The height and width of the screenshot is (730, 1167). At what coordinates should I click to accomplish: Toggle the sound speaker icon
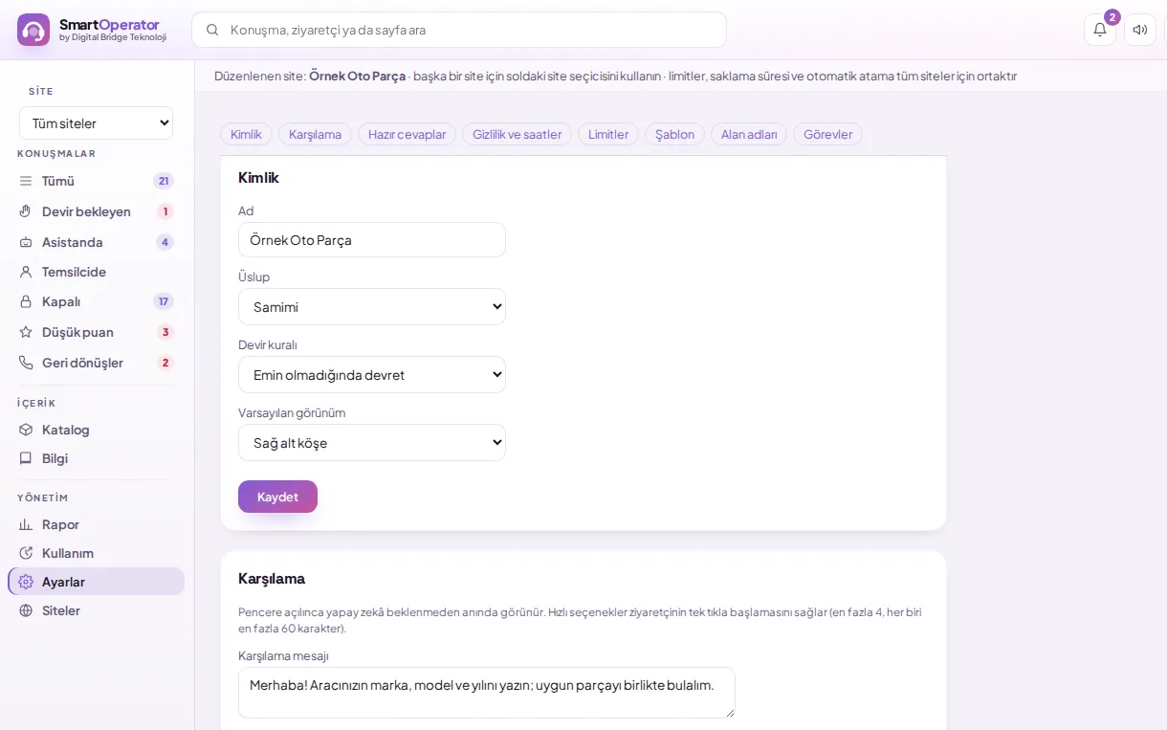[1140, 30]
